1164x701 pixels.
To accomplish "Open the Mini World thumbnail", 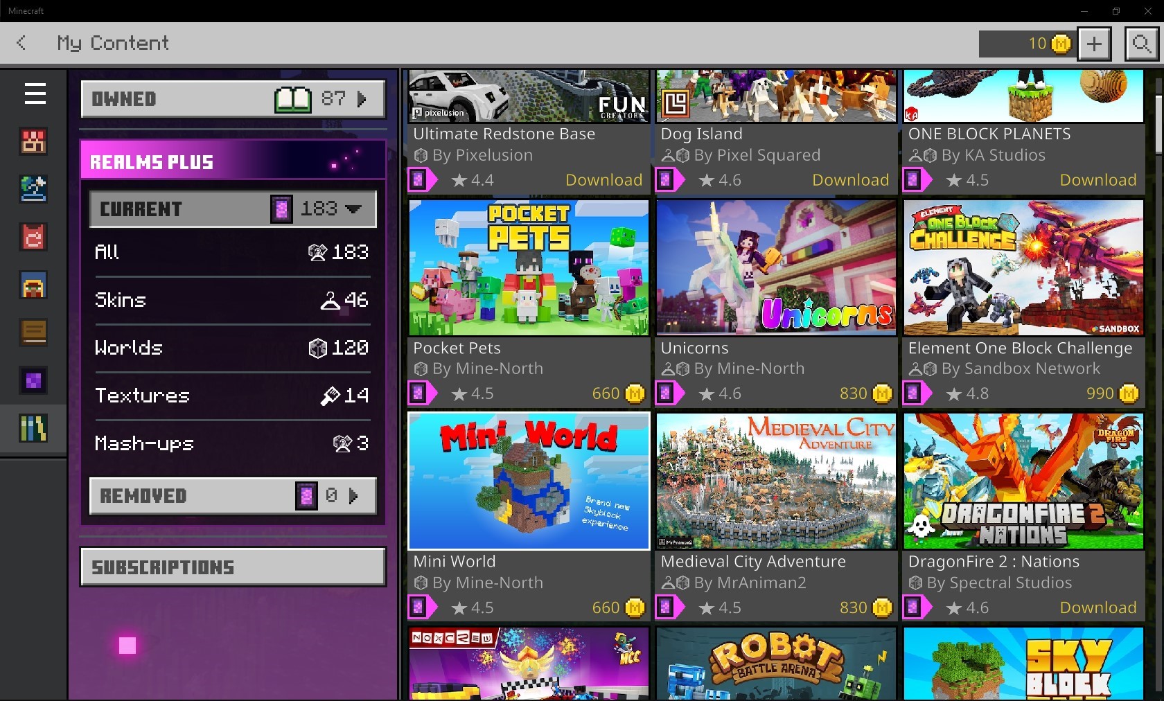I will (x=529, y=481).
